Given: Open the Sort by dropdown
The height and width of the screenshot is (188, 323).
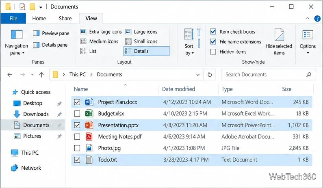Looking at the screenshot, I should pyautogui.click(x=189, y=42).
